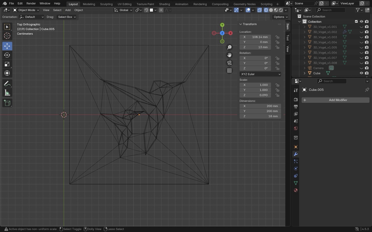372x232 pixels.
Task: Open the Render menu
Action: coord(31,3)
